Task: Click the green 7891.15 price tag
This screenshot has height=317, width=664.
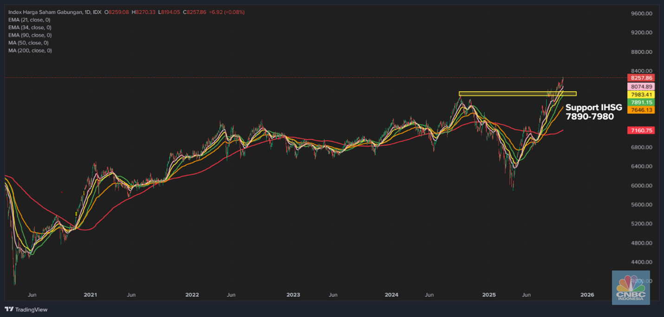Action: click(x=641, y=103)
